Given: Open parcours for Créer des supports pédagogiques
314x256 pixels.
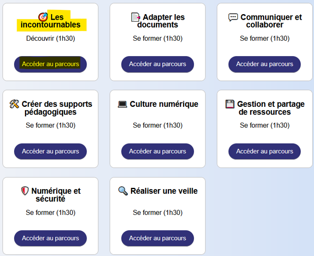Looking at the screenshot, I should click(x=51, y=151).
